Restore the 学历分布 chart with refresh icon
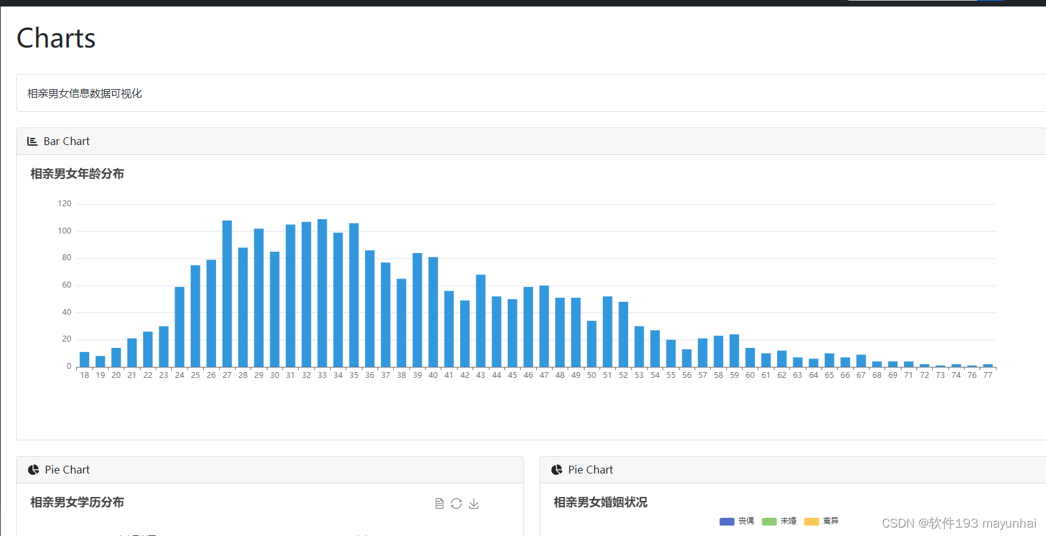 [x=456, y=503]
